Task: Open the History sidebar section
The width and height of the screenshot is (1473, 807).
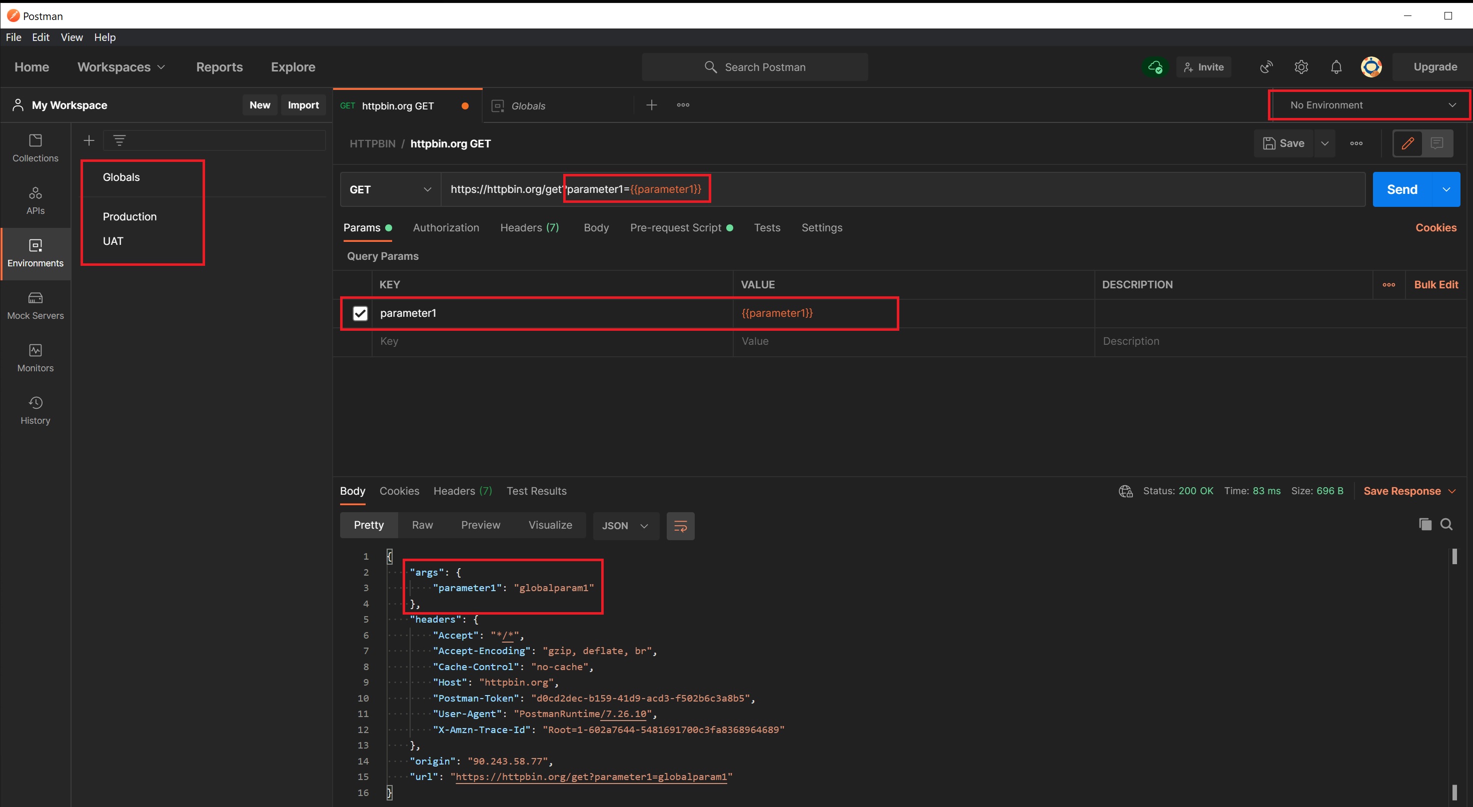Action: coord(35,411)
